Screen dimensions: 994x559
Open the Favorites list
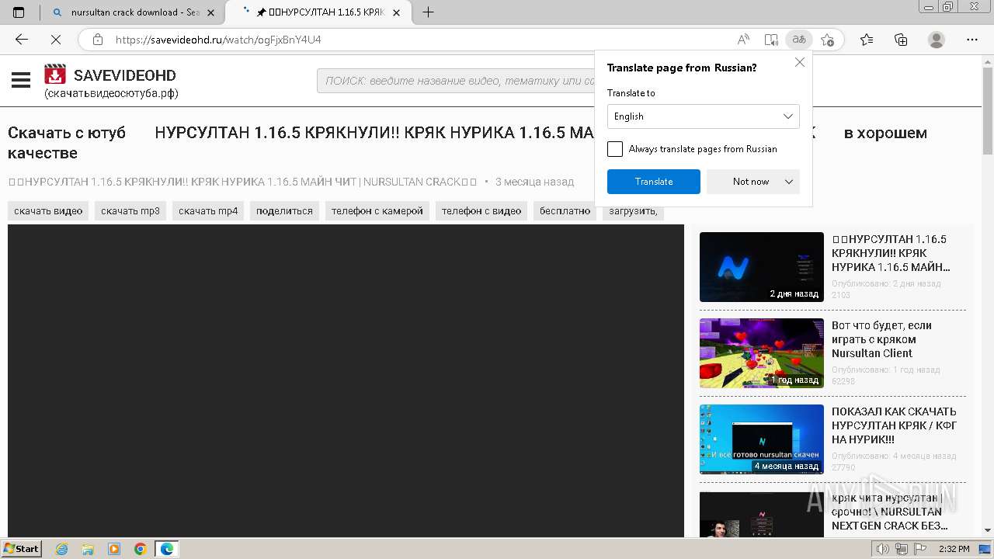coord(867,40)
